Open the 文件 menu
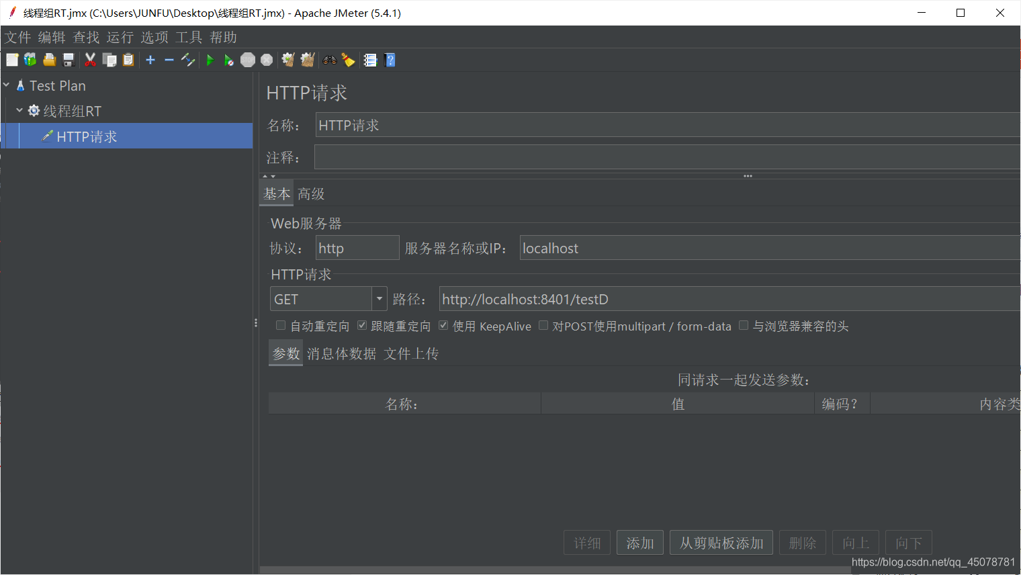The width and height of the screenshot is (1021, 575). point(17,37)
